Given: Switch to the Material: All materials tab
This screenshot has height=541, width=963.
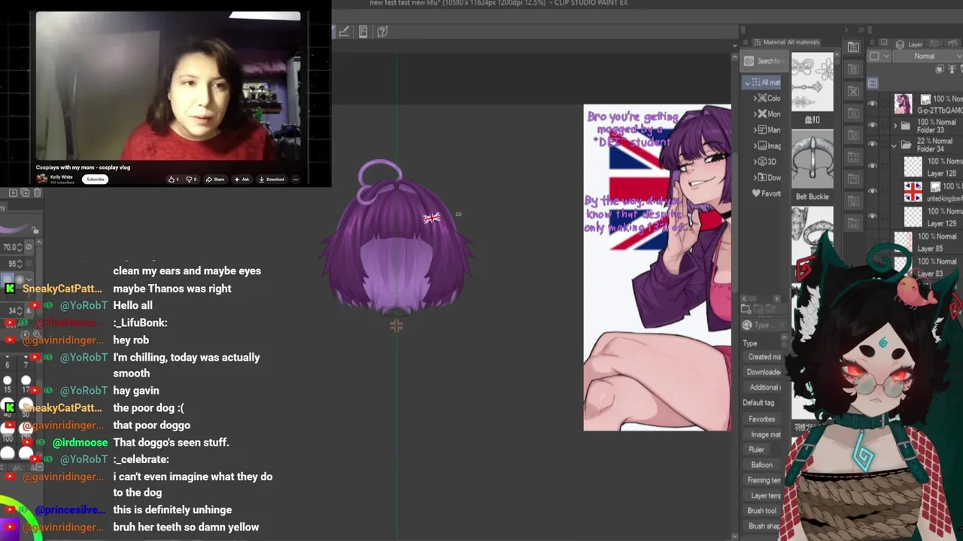Looking at the screenshot, I should (786, 42).
